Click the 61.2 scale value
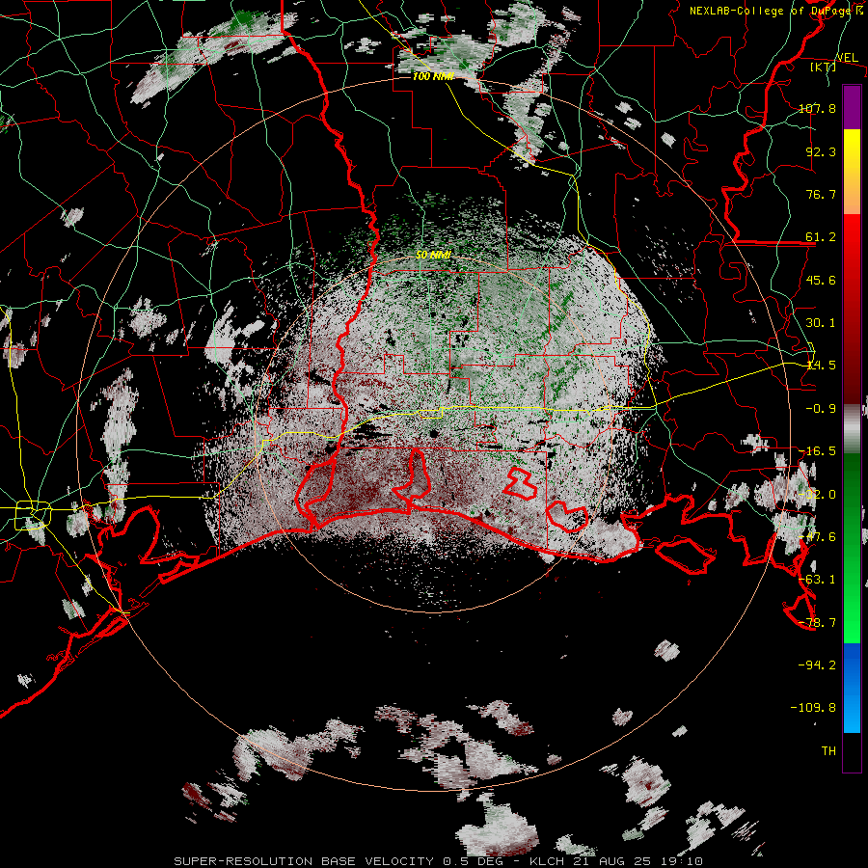Viewport: 868px width, 868px height. [x=821, y=237]
